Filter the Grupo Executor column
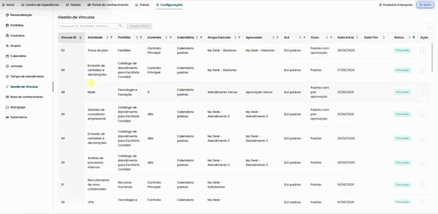This screenshot has width=438, height=214. [x=239, y=37]
